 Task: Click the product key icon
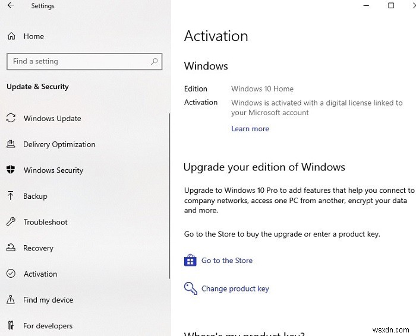tap(191, 289)
